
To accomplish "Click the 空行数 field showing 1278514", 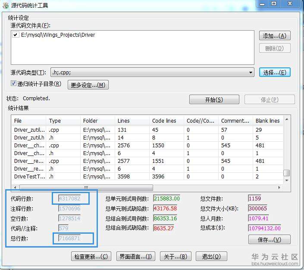I will point(69,218).
